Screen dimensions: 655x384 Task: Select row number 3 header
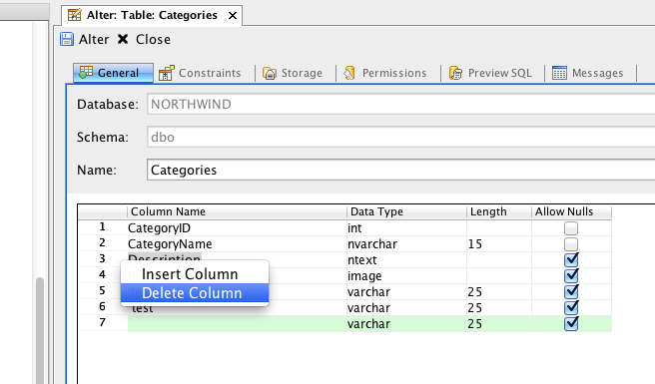[102, 259]
